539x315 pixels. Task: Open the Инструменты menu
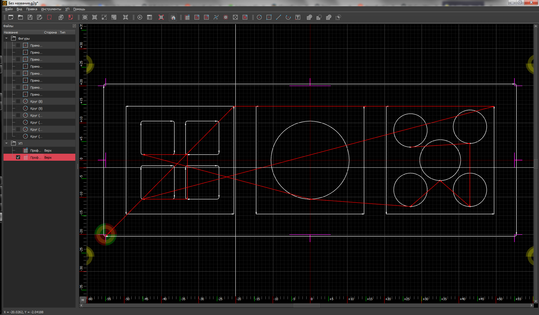(x=51, y=9)
